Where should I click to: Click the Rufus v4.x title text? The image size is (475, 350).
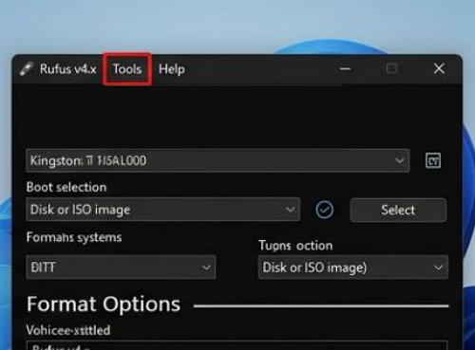coord(68,69)
